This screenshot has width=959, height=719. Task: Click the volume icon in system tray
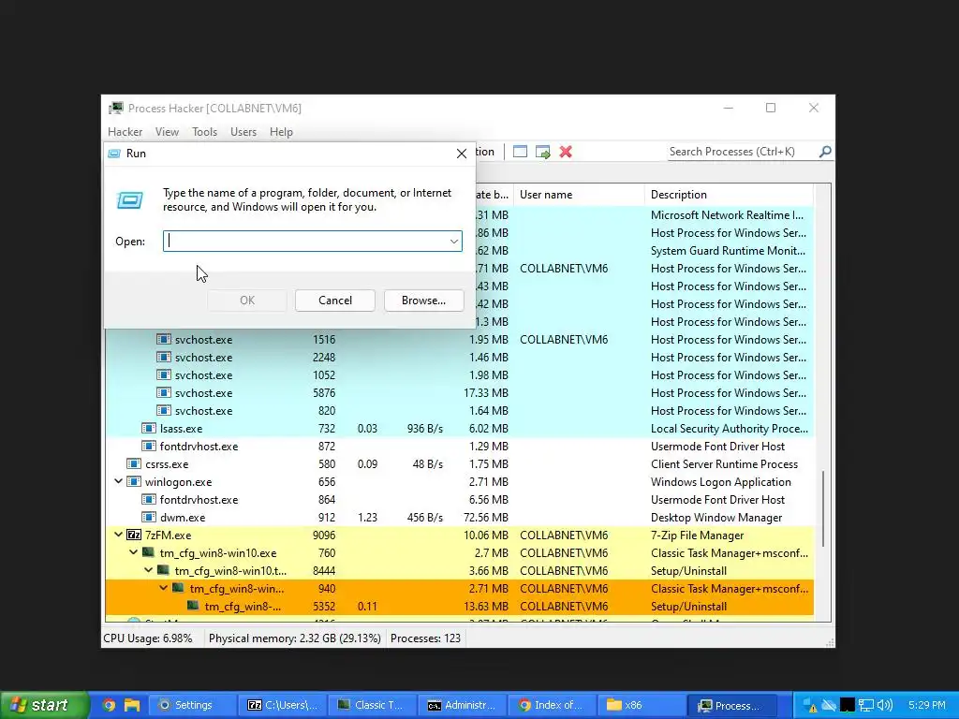click(884, 705)
